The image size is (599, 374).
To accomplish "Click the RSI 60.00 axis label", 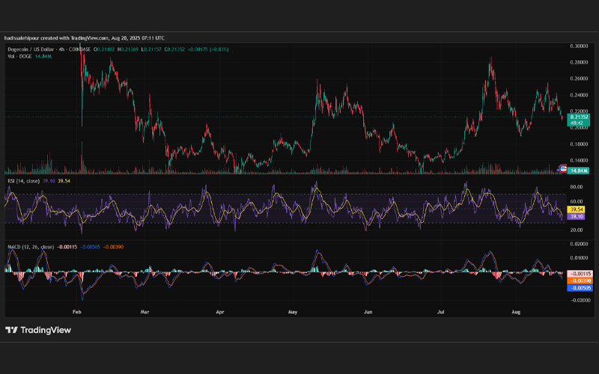I will tap(577, 201).
